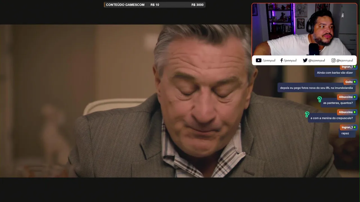Click the Facebook logo icon

[282, 60]
